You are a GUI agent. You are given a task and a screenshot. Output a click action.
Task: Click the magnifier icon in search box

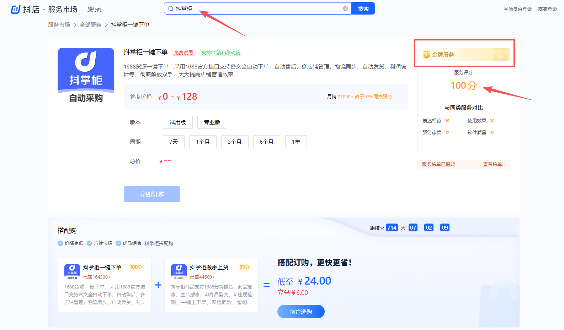pos(171,9)
